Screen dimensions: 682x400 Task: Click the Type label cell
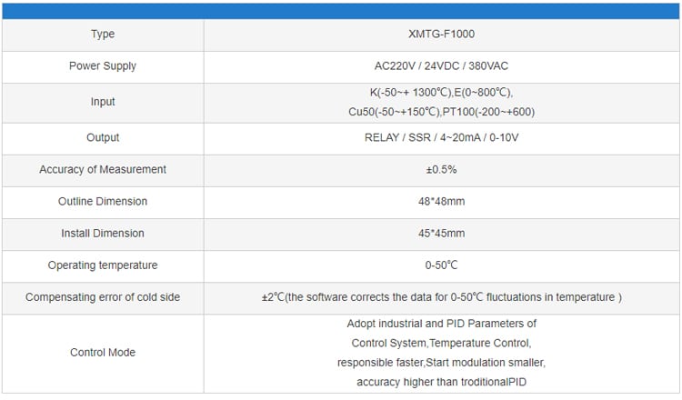click(103, 34)
